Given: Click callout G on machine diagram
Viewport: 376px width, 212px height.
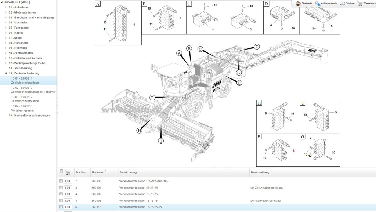Looking at the screenshot, I should coord(239,73).
